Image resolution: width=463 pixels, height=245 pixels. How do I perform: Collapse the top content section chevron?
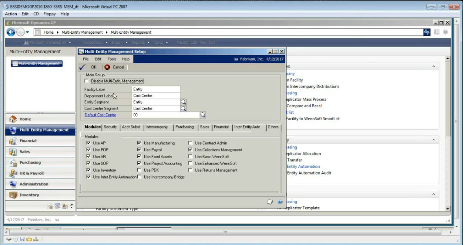(x=433, y=67)
